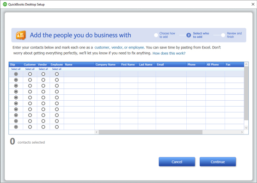The height and width of the screenshot is (183, 257).
Task: Click the Fax column header
Action: click(x=234, y=65)
